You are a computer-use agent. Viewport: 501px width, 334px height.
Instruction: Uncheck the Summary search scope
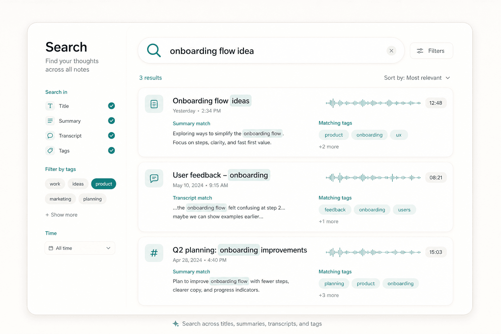point(112,121)
